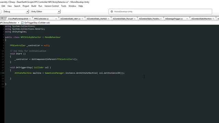Screen dimensions: 219x123
Task: Click the Start method name
Action: 19,54
